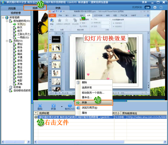This screenshot has height=145, width=168.
Task: Switch to the 视频 tab
Action: pos(35,8)
